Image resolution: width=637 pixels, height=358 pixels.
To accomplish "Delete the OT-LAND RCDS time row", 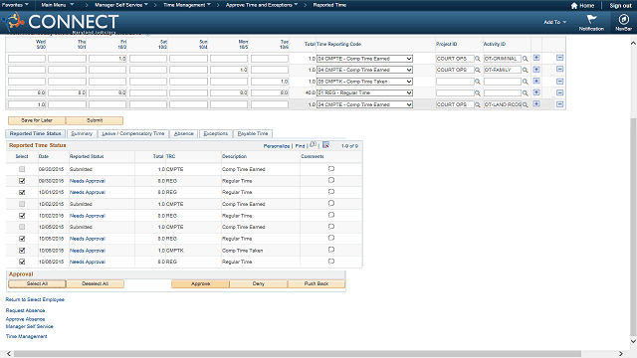I will (559, 104).
